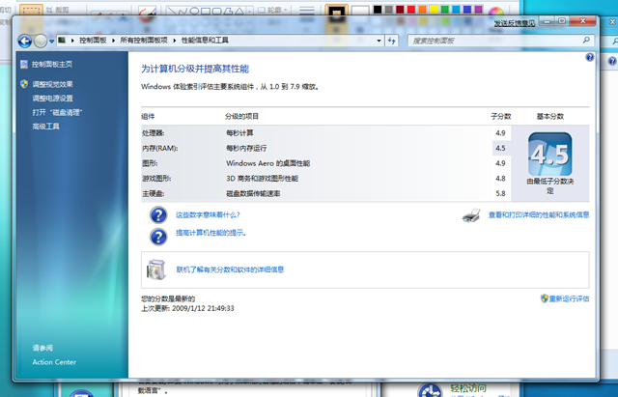This screenshot has height=397, width=618.
Task: Pick the yellow color swatch in Paint
Action: point(434,10)
